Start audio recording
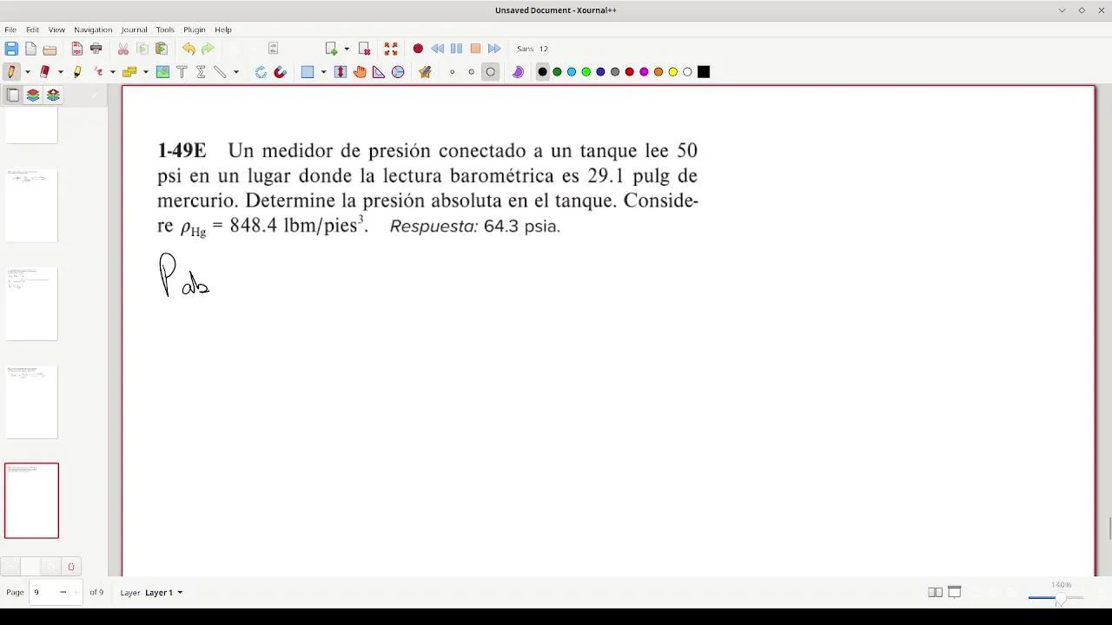 click(x=418, y=49)
